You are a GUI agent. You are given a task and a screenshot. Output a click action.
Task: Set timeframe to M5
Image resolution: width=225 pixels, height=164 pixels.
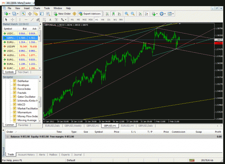coord(78,20)
